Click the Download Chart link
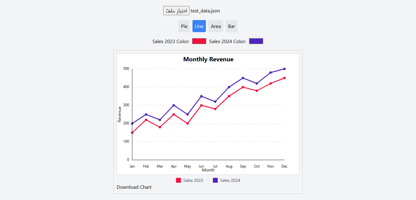The width and height of the screenshot is (416, 200). 134,187
